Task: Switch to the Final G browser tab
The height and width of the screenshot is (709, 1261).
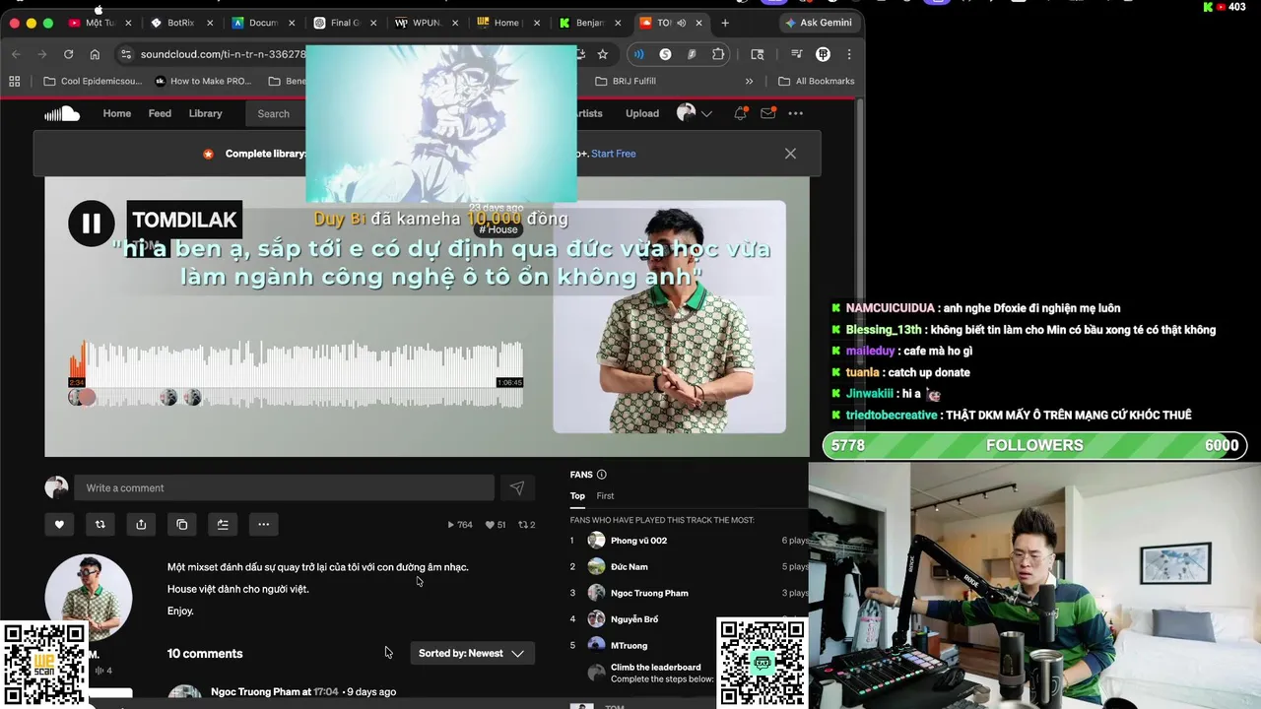Action: [344, 23]
